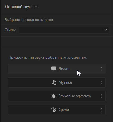Click the Диалог speech bubble icon
The image size is (113, 122).
[x=54, y=69]
